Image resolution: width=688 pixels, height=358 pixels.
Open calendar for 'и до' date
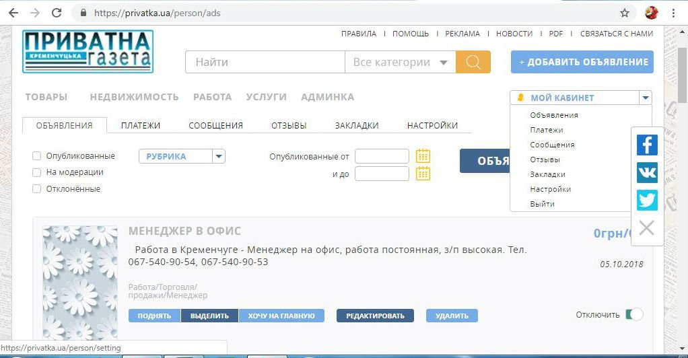(x=423, y=174)
